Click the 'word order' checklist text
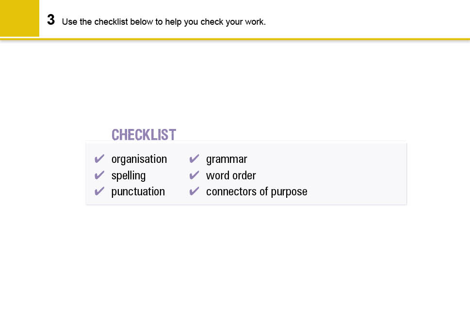 pos(231,175)
